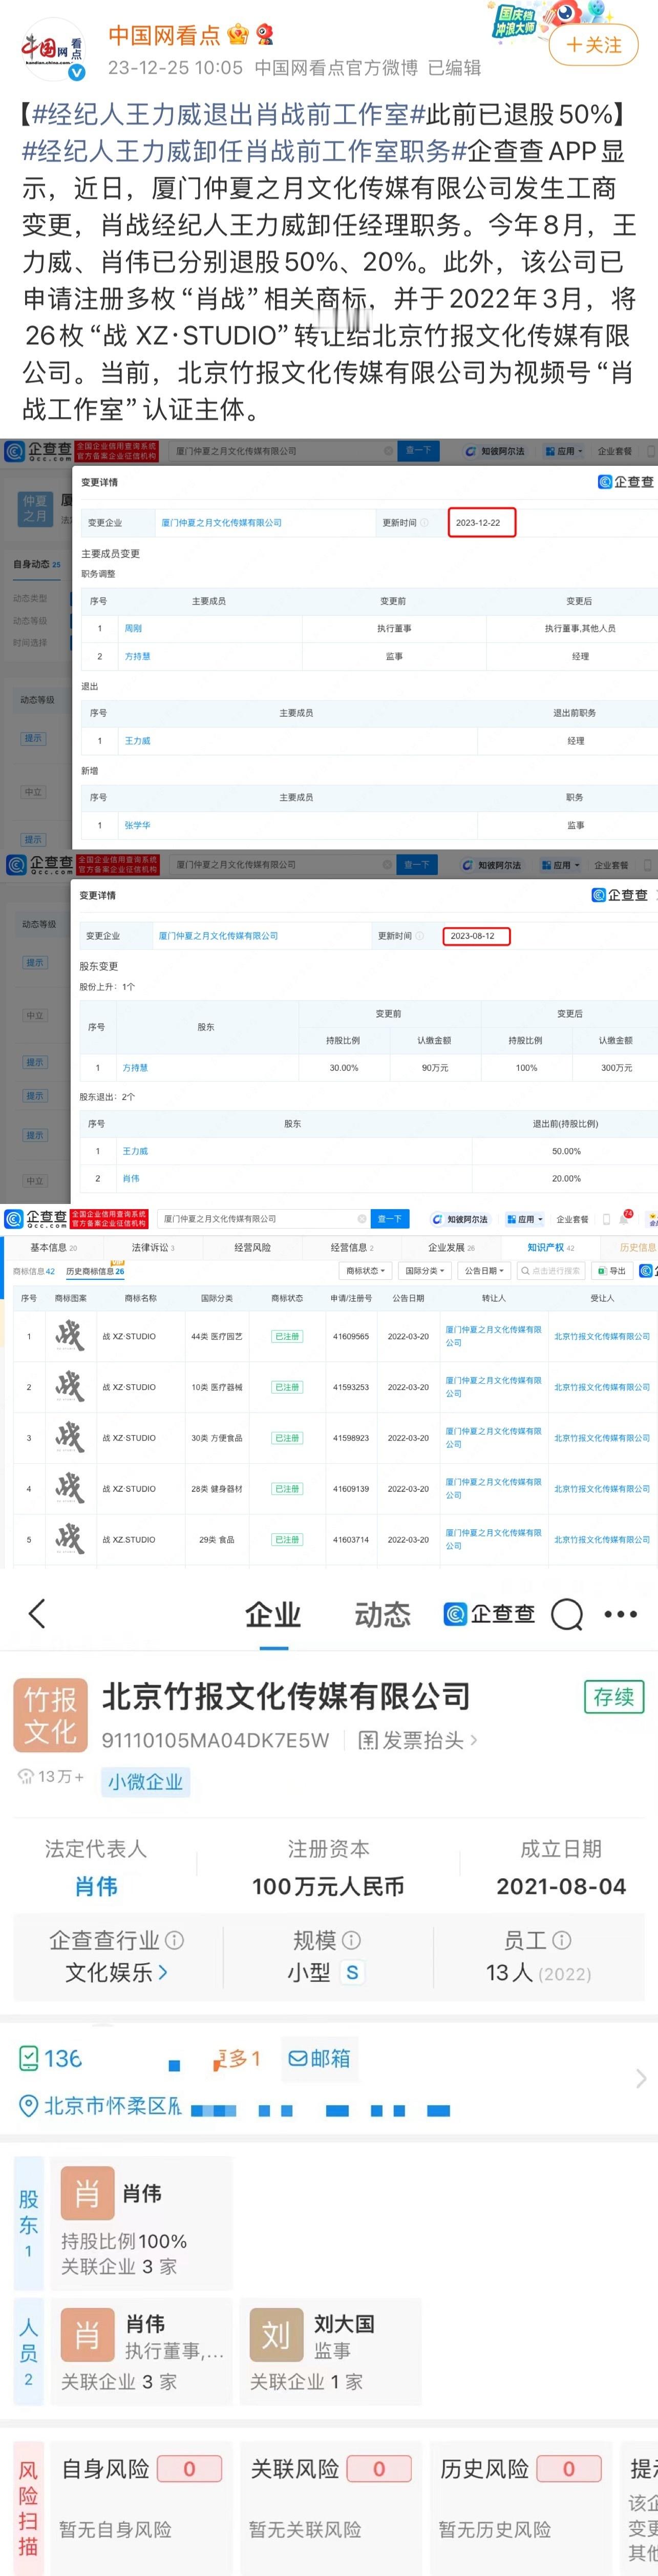Open the 基本信息 tab
The image size is (658, 2576).
53,1247
